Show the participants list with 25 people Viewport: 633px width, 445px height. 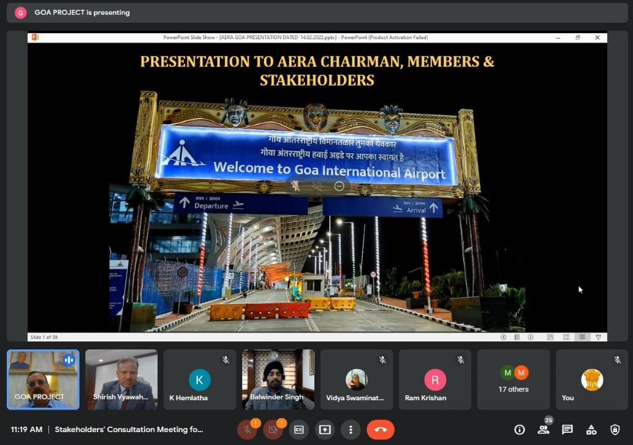click(x=543, y=430)
